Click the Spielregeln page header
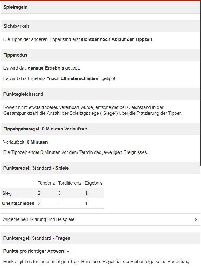The height and width of the screenshot is (268, 201). point(16,7)
